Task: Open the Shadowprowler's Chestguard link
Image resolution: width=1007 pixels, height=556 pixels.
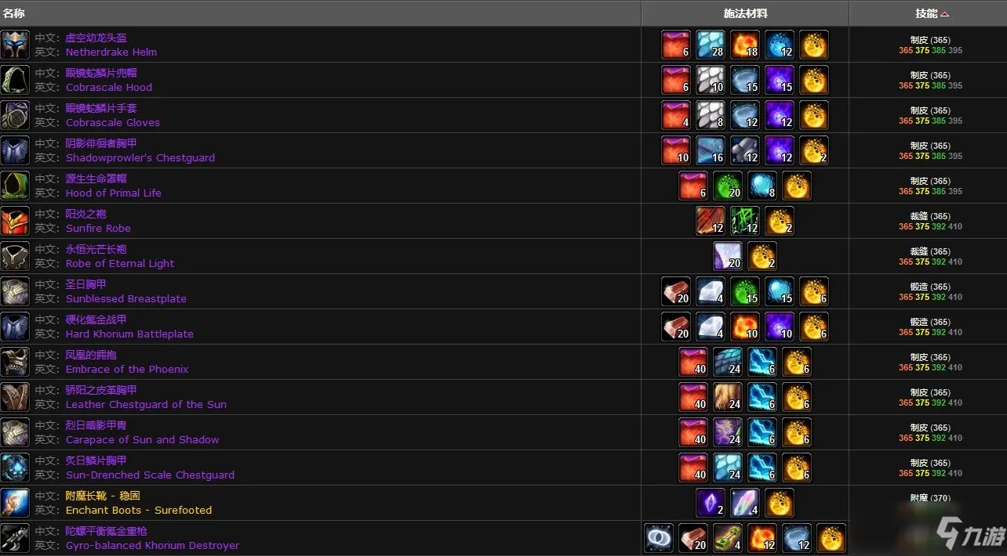Action: click(140, 157)
